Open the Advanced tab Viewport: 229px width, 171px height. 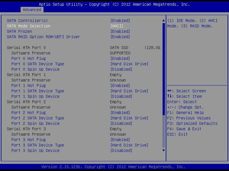pyautogui.click(x=32, y=10)
